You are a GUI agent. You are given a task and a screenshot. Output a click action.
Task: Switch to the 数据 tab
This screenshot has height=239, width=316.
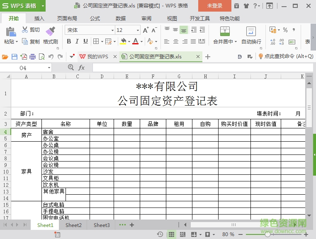pyautogui.click(x=121, y=19)
